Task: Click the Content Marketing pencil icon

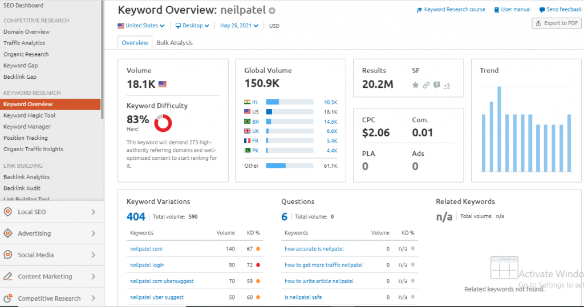Action: [x=8, y=276]
